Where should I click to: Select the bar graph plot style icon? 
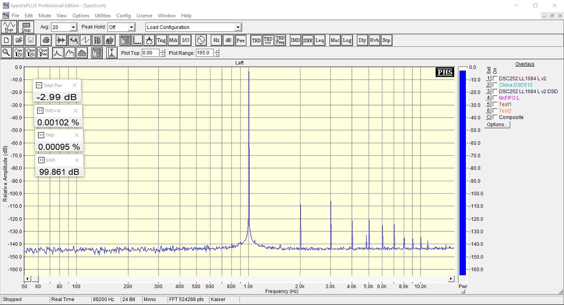point(82,53)
